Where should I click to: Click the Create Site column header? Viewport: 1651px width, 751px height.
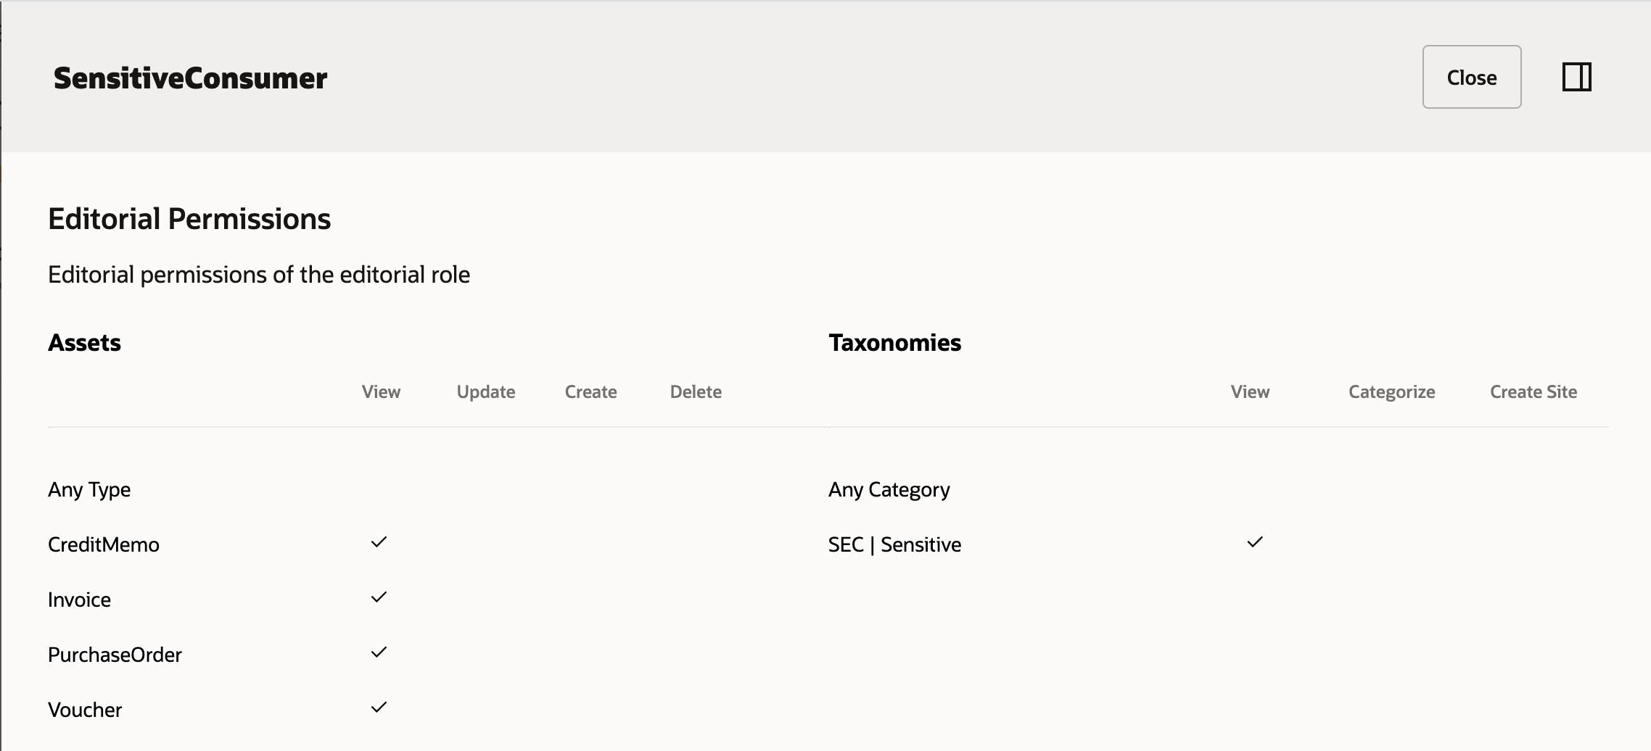point(1533,392)
